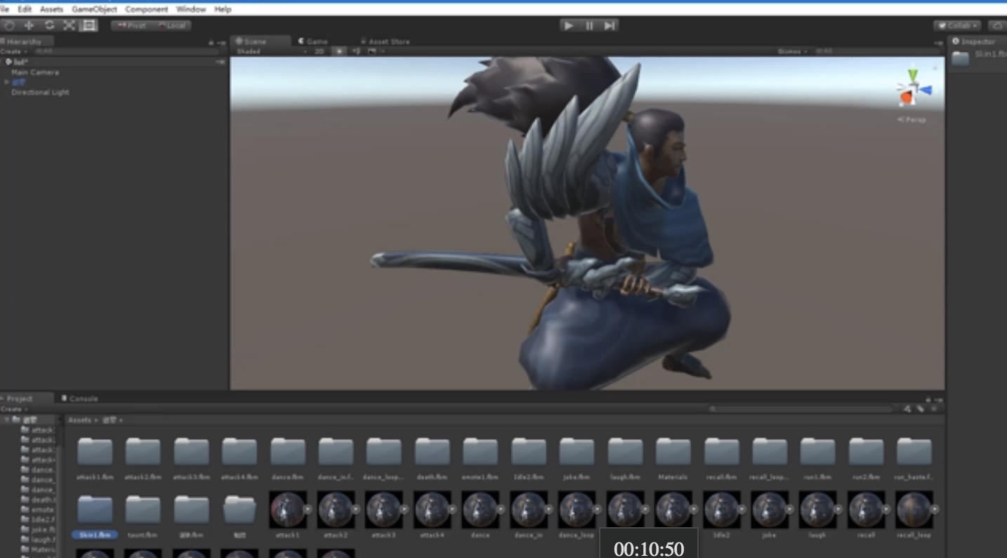
Task: Toggle scene lighting button
Action: coord(340,51)
